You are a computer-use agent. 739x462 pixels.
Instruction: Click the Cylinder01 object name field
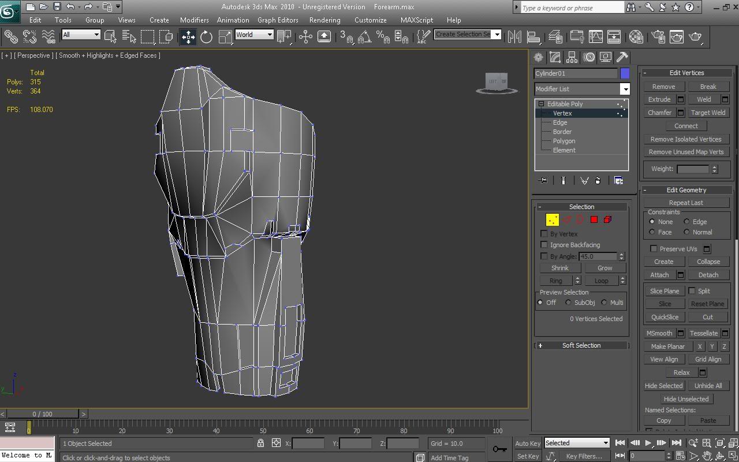(576, 73)
